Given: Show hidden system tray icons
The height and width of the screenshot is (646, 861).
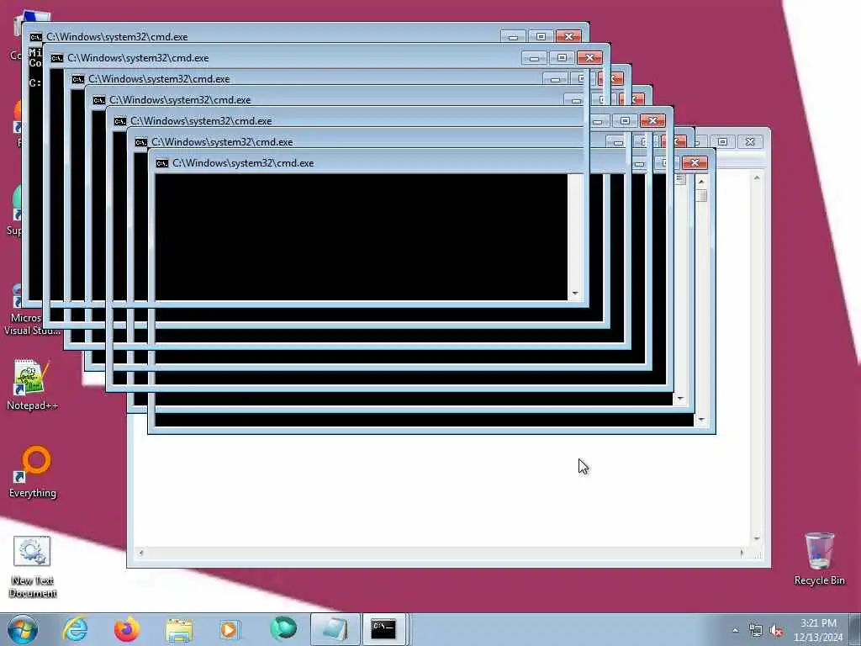Looking at the screenshot, I should pyautogui.click(x=735, y=631).
